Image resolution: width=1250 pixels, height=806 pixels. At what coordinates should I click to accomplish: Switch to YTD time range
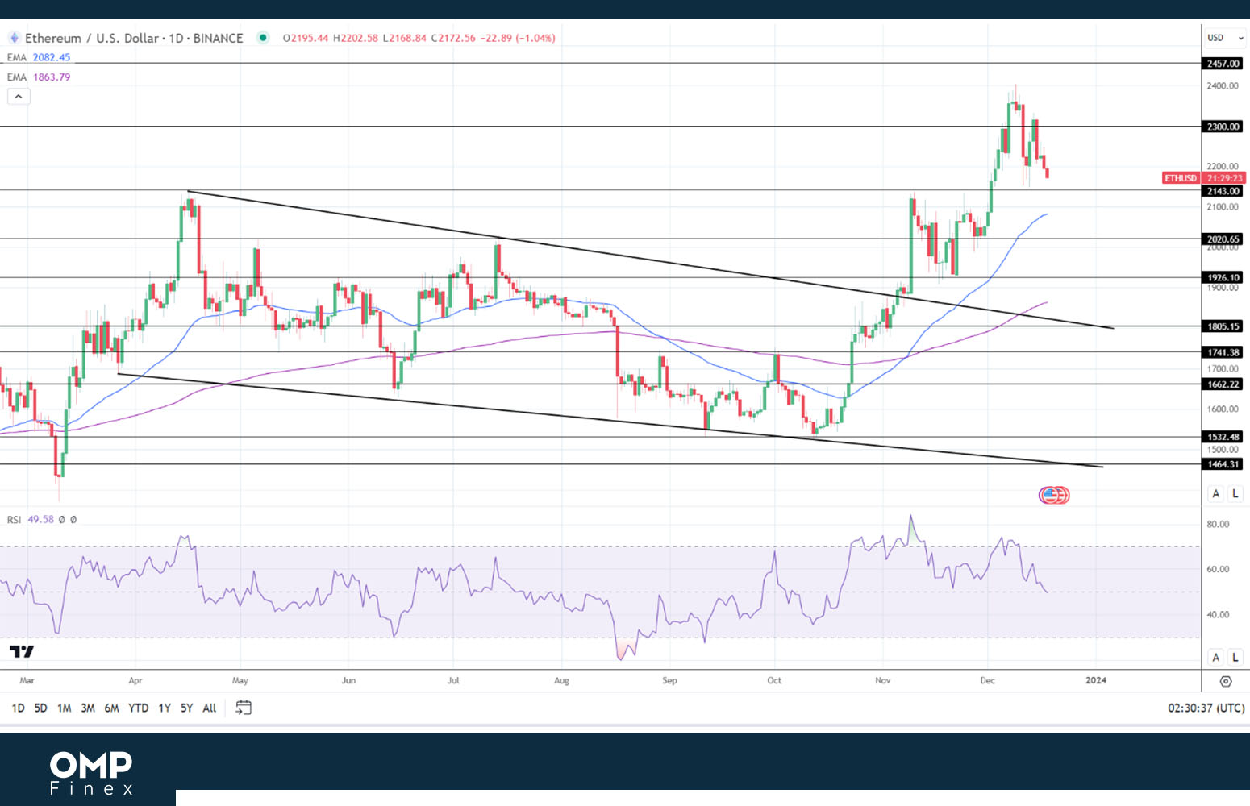pyautogui.click(x=139, y=708)
